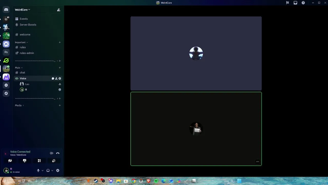Invite people to Voice channel

pos(56,78)
